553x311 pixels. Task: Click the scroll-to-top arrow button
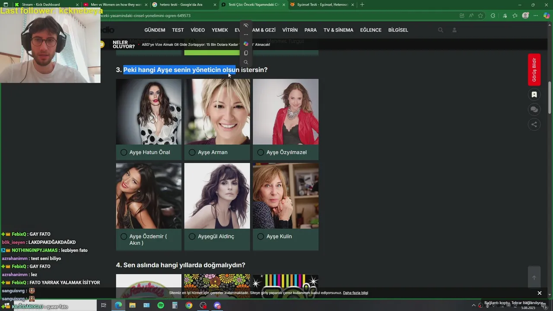point(534,278)
